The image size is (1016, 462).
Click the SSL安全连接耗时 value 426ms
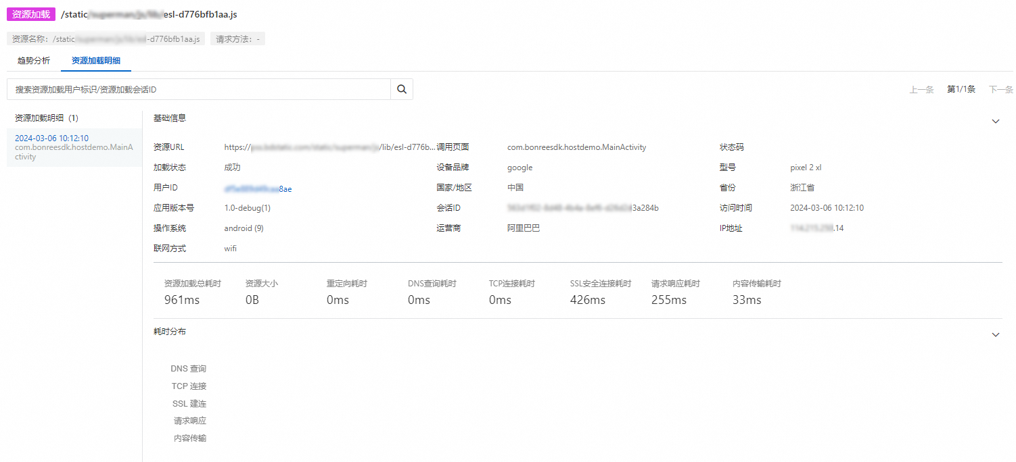[x=588, y=300]
